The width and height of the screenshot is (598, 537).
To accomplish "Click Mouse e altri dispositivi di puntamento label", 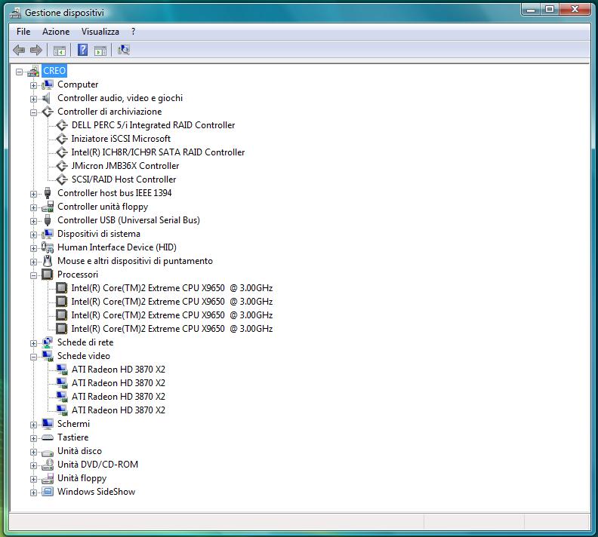I will (135, 261).
